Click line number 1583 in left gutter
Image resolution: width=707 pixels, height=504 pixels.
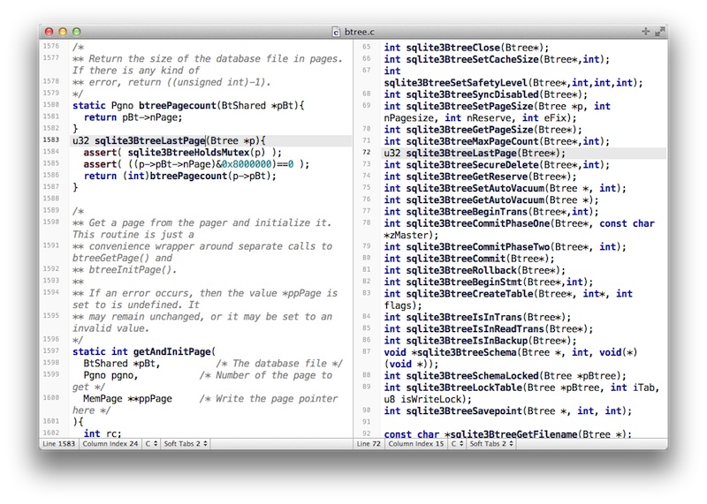[51, 140]
